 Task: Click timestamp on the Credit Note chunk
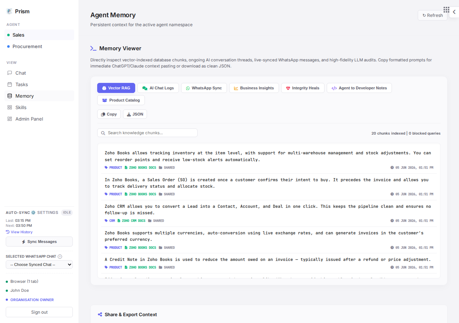[412, 267]
